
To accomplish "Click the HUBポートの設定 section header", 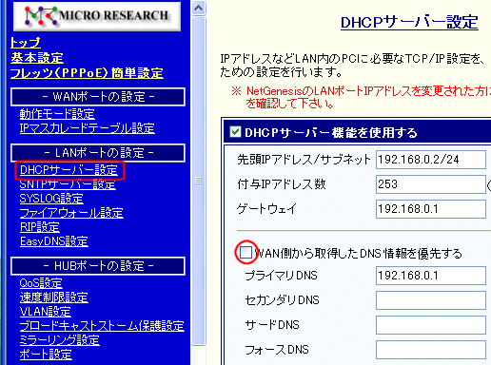I will coord(98,266).
